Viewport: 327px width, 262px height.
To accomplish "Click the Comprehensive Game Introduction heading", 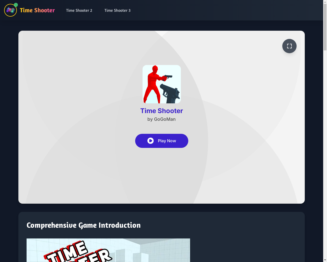I will [x=84, y=225].
